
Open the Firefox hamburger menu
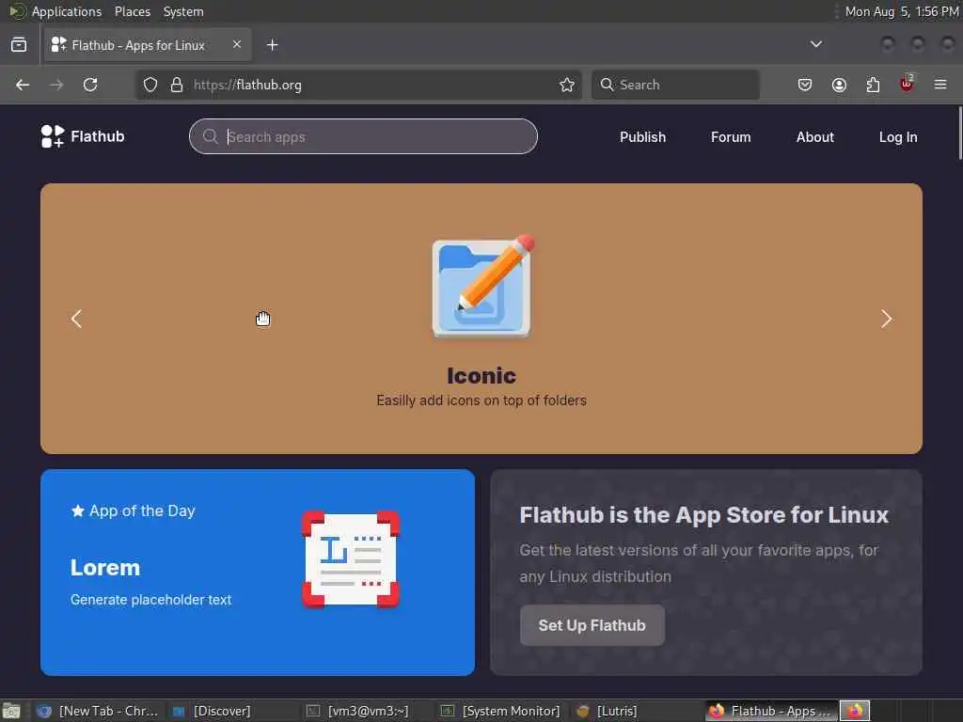(940, 85)
